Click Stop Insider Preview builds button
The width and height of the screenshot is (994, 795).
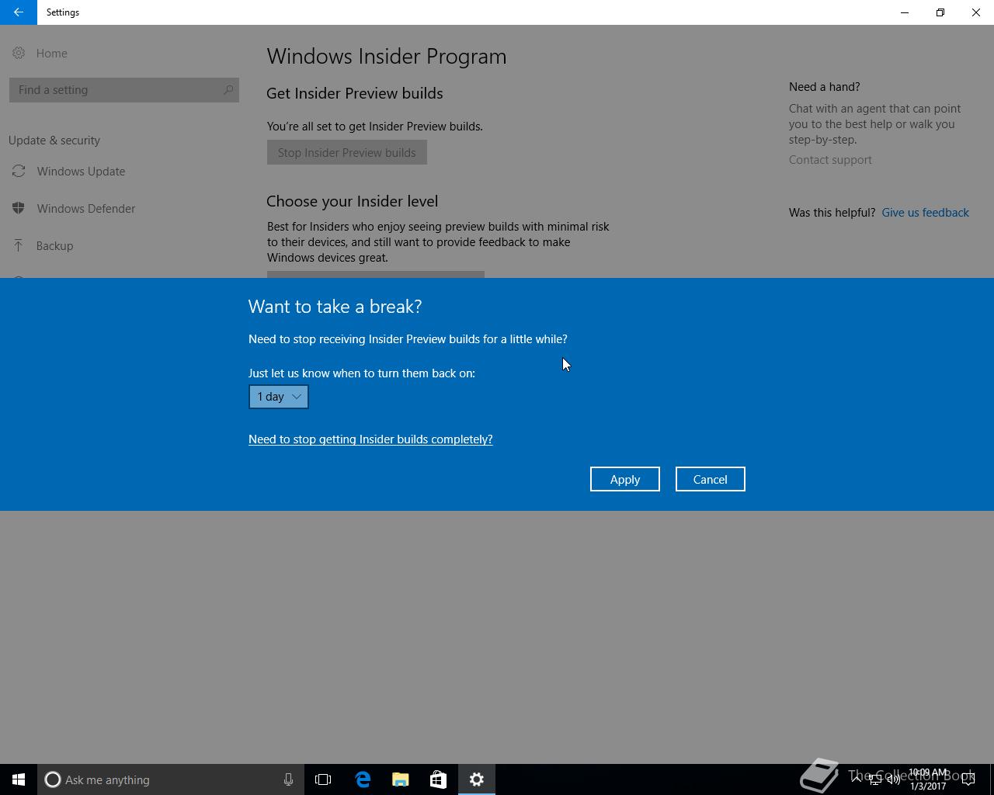pyautogui.click(x=347, y=152)
